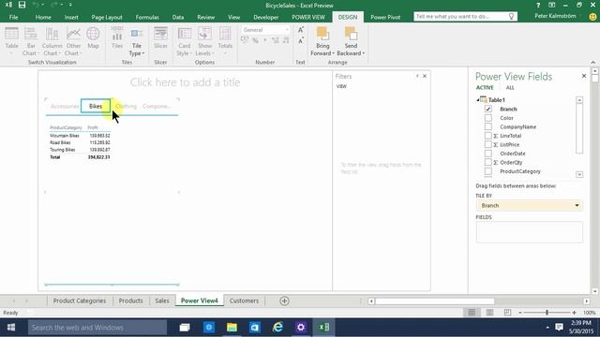Check the LineTotal field checkbox

coord(488,136)
